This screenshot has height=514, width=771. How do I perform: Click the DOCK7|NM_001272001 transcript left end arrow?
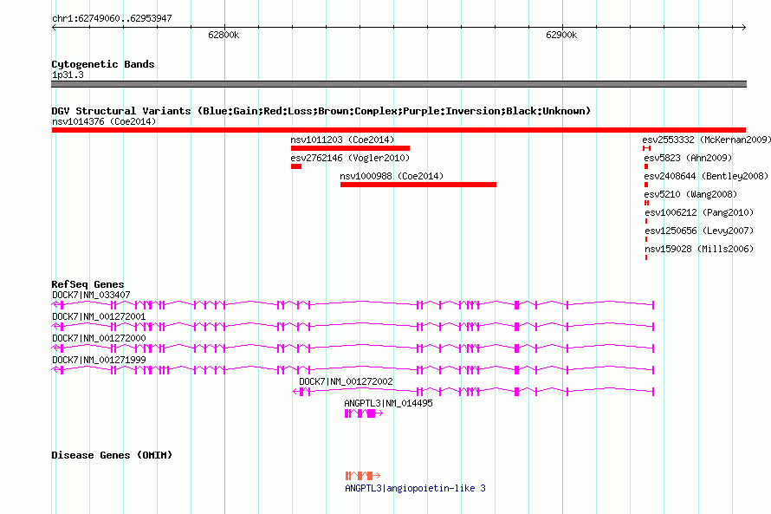[55, 327]
